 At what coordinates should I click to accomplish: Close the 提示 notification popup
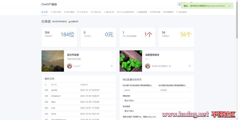coord(229,6)
